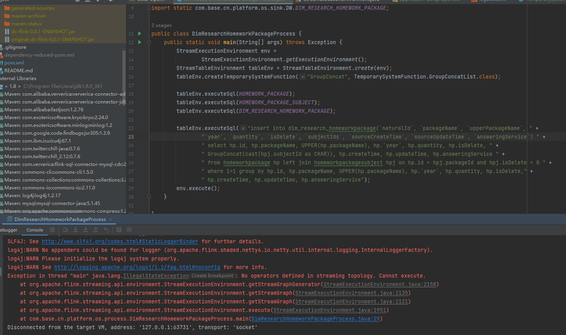Image resolution: width=566 pixels, height=335 pixels.
Task: Click GroupConcatList.class reference on line 16
Action: coord(462,77)
